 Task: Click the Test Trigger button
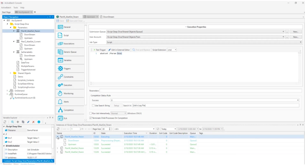point(100,50)
